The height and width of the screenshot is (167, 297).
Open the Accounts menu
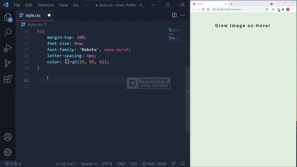[x=8, y=137]
